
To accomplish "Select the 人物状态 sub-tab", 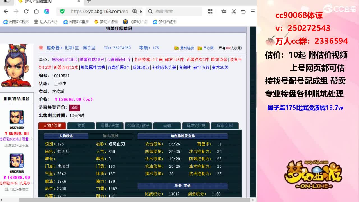I will 66,136.
